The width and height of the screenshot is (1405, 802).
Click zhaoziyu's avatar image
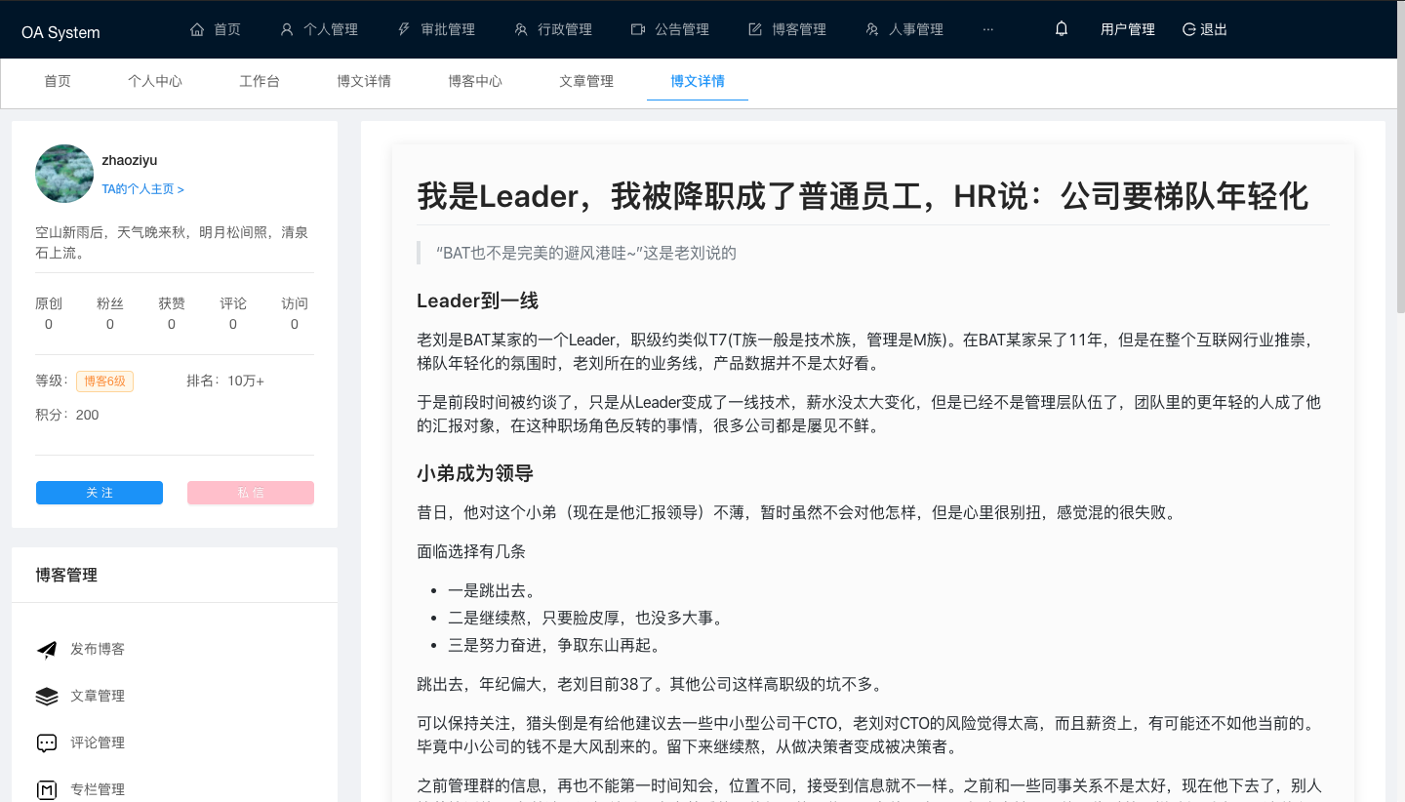[x=64, y=174]
